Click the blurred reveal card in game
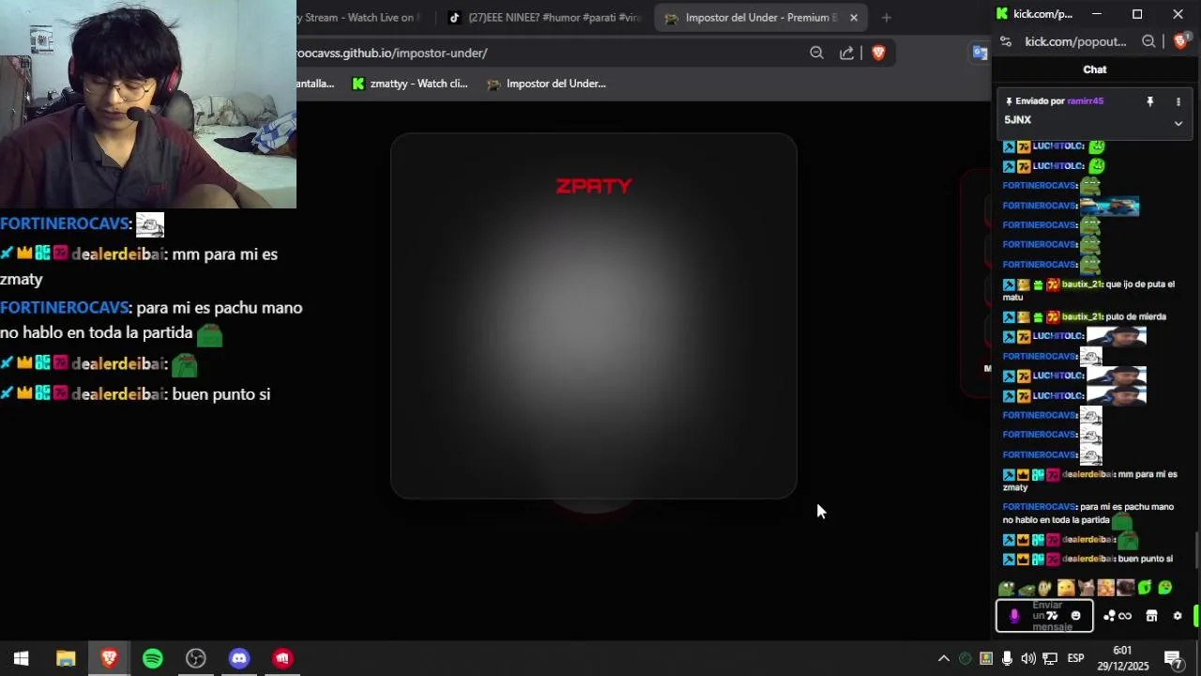This screenshot has height=676, width=1201. [594, 315]
